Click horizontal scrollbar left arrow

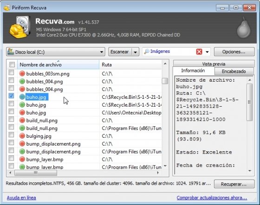coord(10,173)
